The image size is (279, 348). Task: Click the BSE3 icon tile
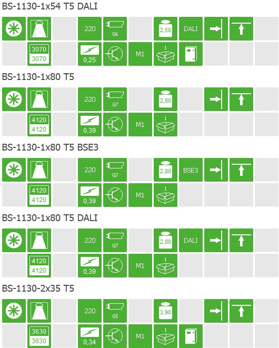click(191, 170)
